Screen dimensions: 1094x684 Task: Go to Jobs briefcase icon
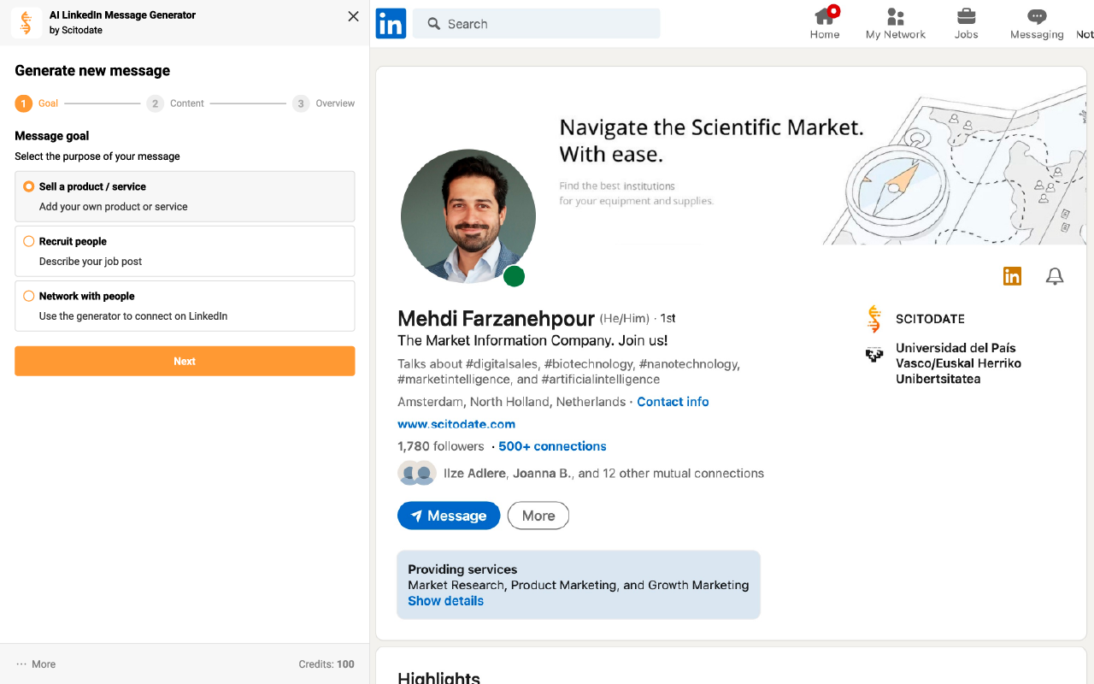pyautogui.click(x=966, y=17)
